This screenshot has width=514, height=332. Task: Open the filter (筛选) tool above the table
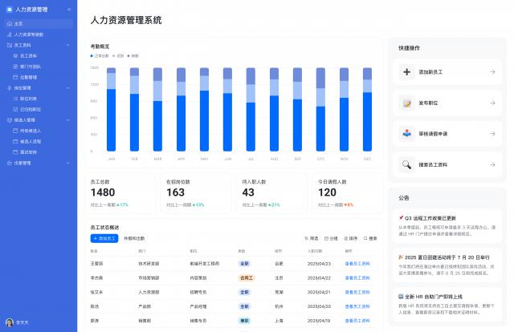pos(312,238)
